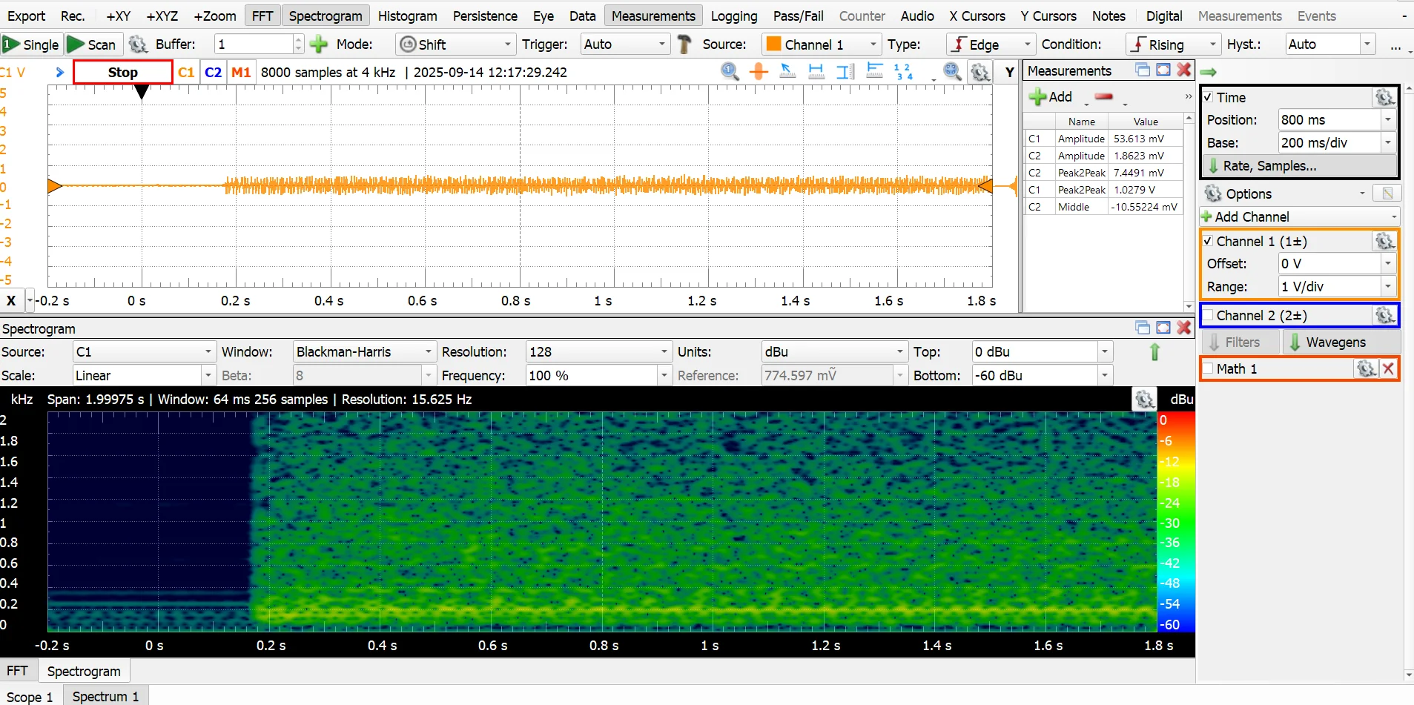Click the 1 2 3 4 digital measure icon
1414x705 pixels.
coord(903,71)
